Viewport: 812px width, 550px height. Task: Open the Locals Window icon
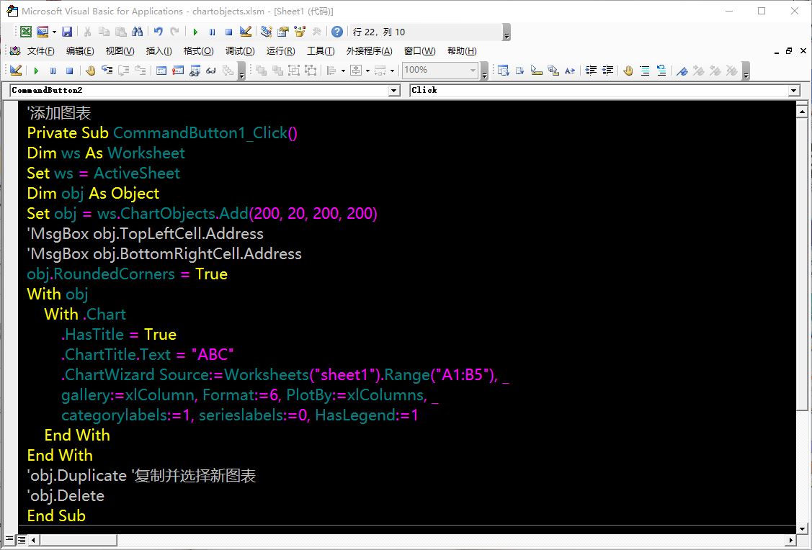click(161, 71)
